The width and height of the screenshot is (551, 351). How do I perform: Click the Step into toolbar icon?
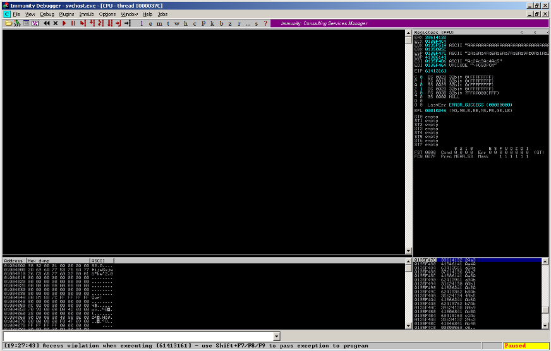83,23
